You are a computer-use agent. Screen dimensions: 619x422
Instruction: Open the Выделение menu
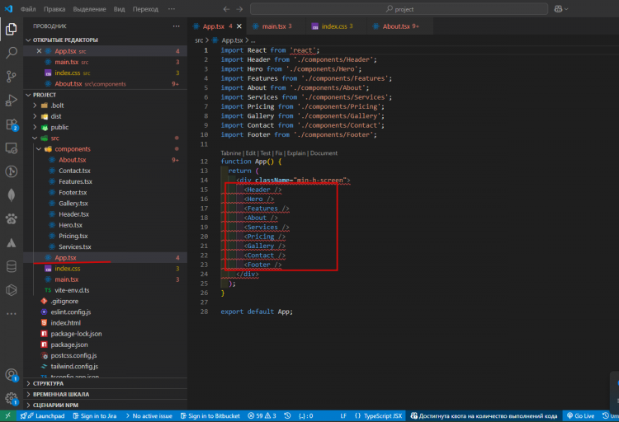tap(90, 9)
